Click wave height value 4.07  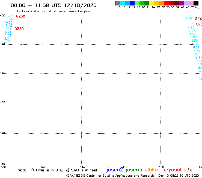click(x=198, y=54)
